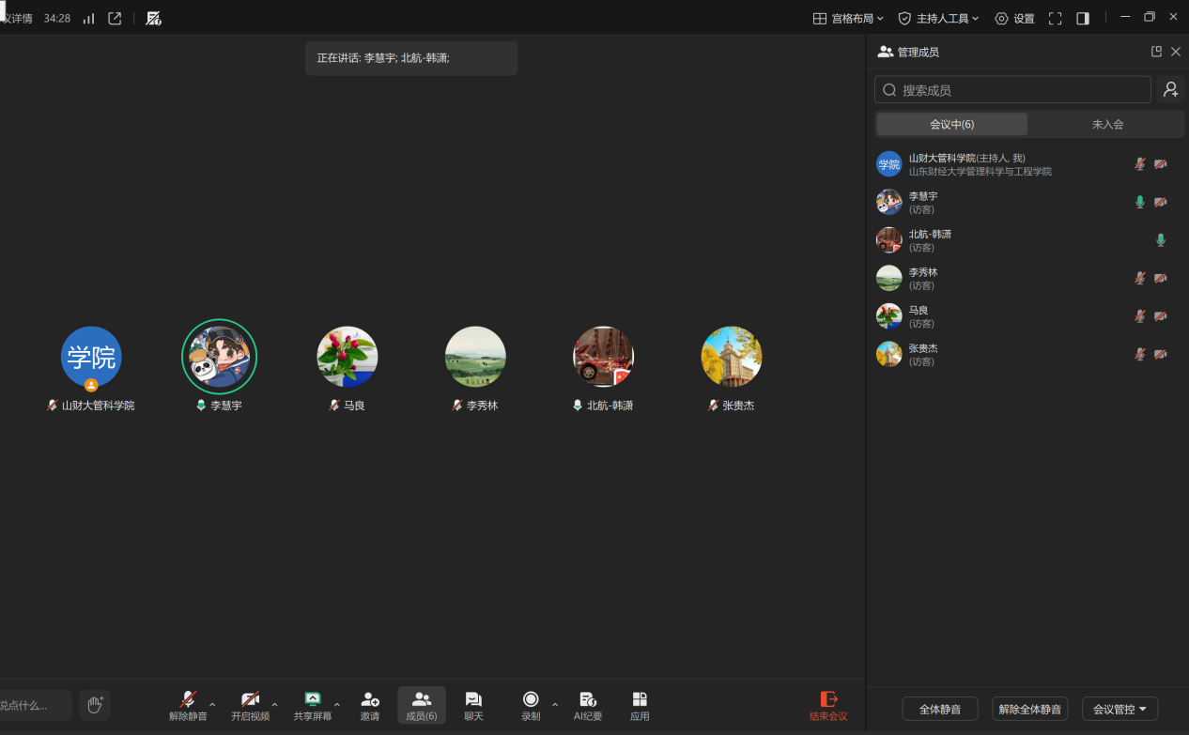1189x735 pixels.
Task: Open the 主持人工具 dropdown
Action: 938,19
